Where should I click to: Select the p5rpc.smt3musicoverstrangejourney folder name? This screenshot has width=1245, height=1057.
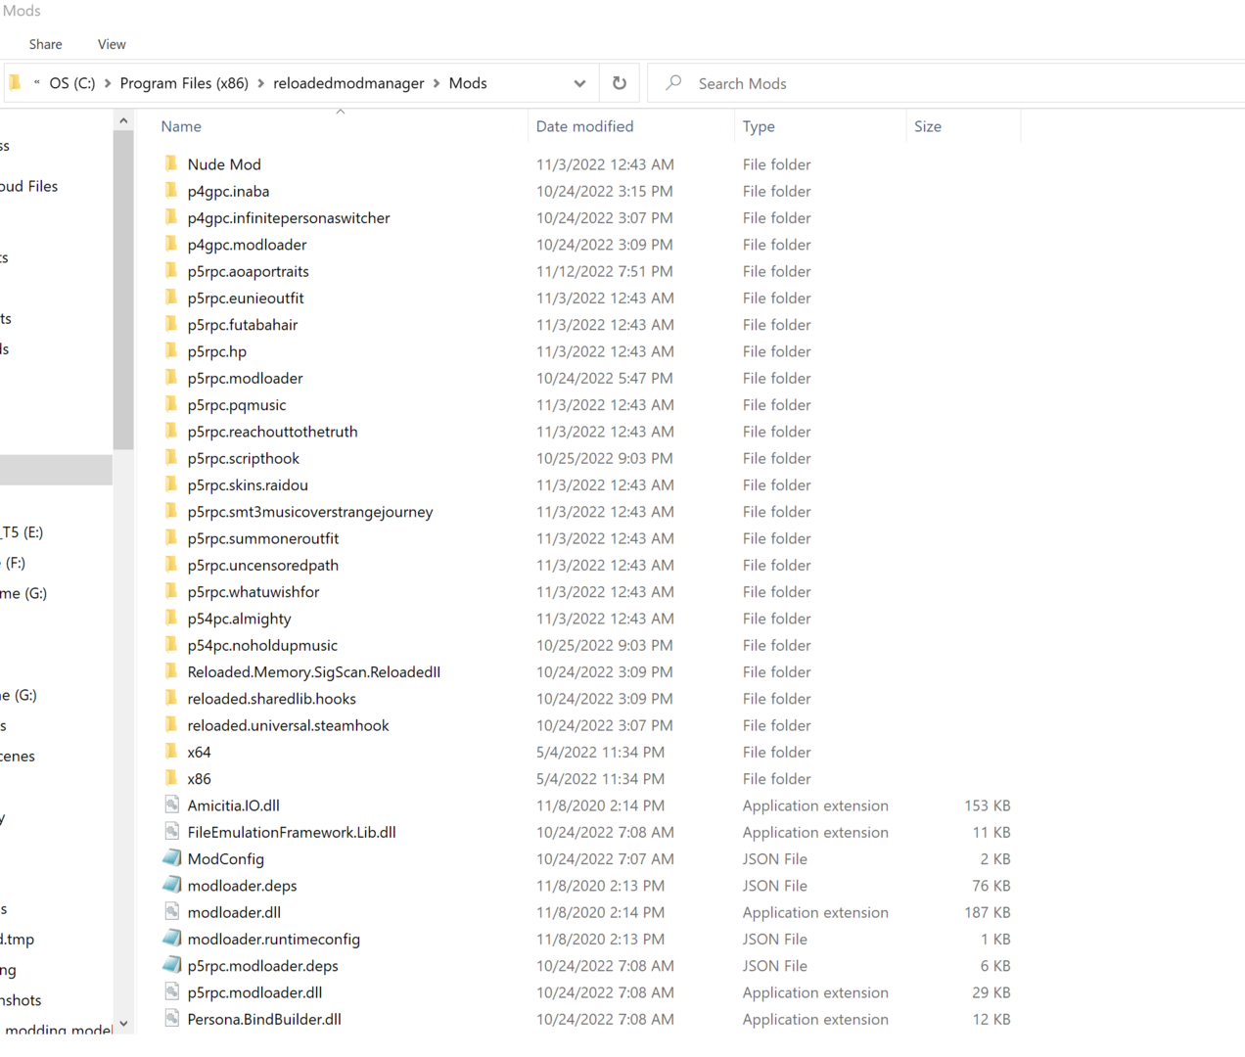[x=310, y=512]
